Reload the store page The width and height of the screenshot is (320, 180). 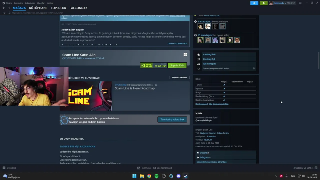4,13
